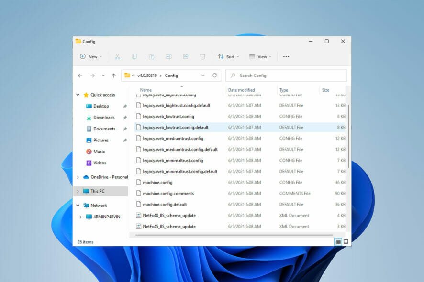Select legacy.web_hightrust.config.default file
Screen dimensions: 424x282
click(240, 105)
